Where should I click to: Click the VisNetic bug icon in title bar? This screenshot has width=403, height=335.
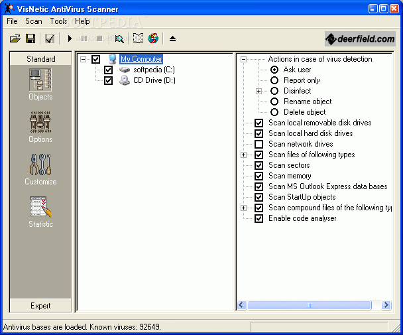click(x=9, y=9)
